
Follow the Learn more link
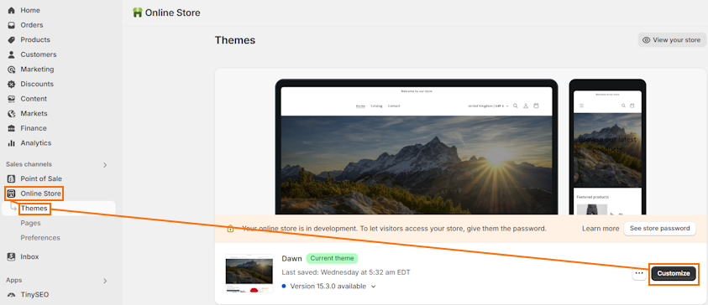pyautogui.click(x=600, y=229)
